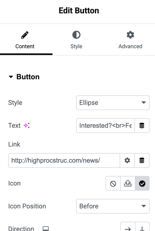The image size is (155, 231).
Task: Switch to the Advanced tab
Action: (x=130, y=40)
